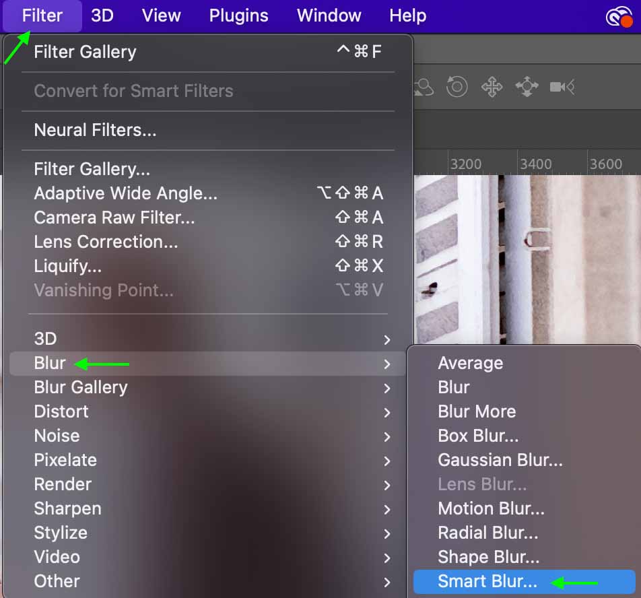641x598 pixels.
Task: Click the 3D roll icon left of orbit
Action: (x=424, y=88)
